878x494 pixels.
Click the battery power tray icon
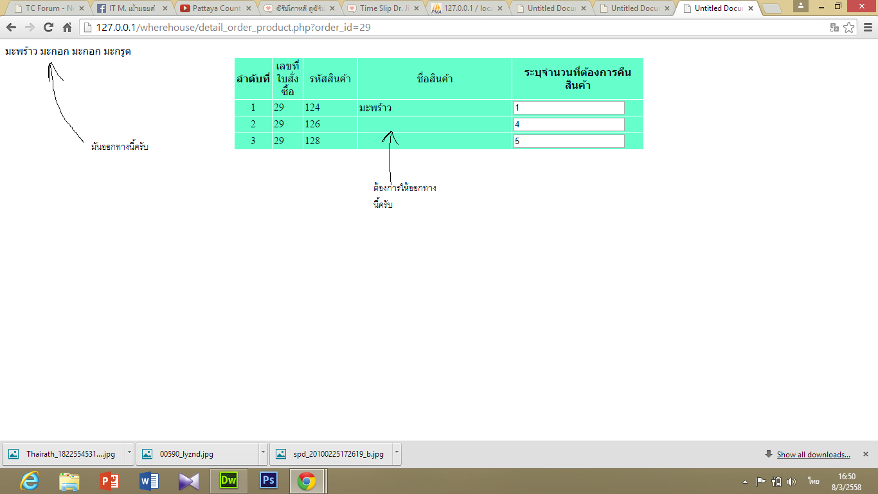point(776,481)
